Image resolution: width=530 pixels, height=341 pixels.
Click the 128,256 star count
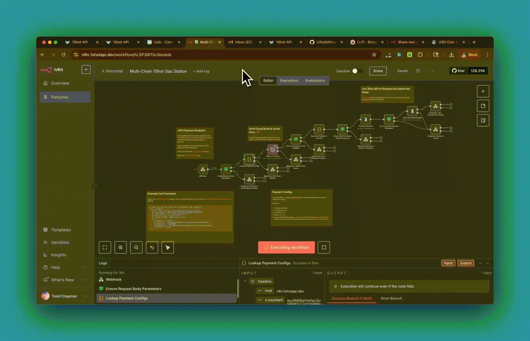(478, 71)
